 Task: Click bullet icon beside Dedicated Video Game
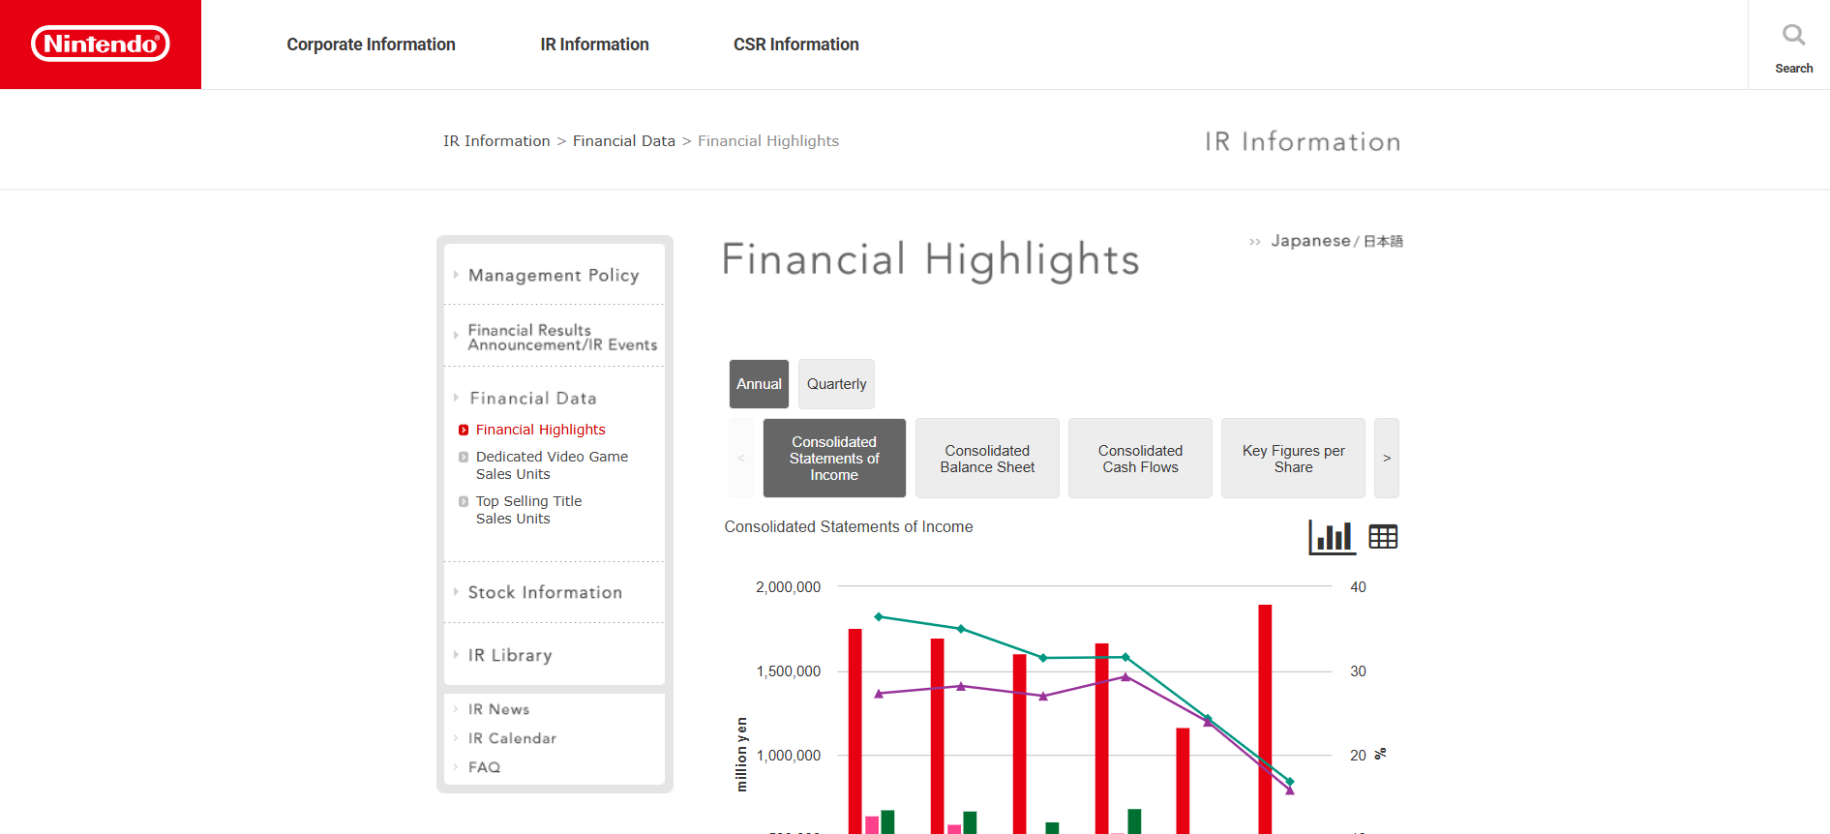point(464,457)
